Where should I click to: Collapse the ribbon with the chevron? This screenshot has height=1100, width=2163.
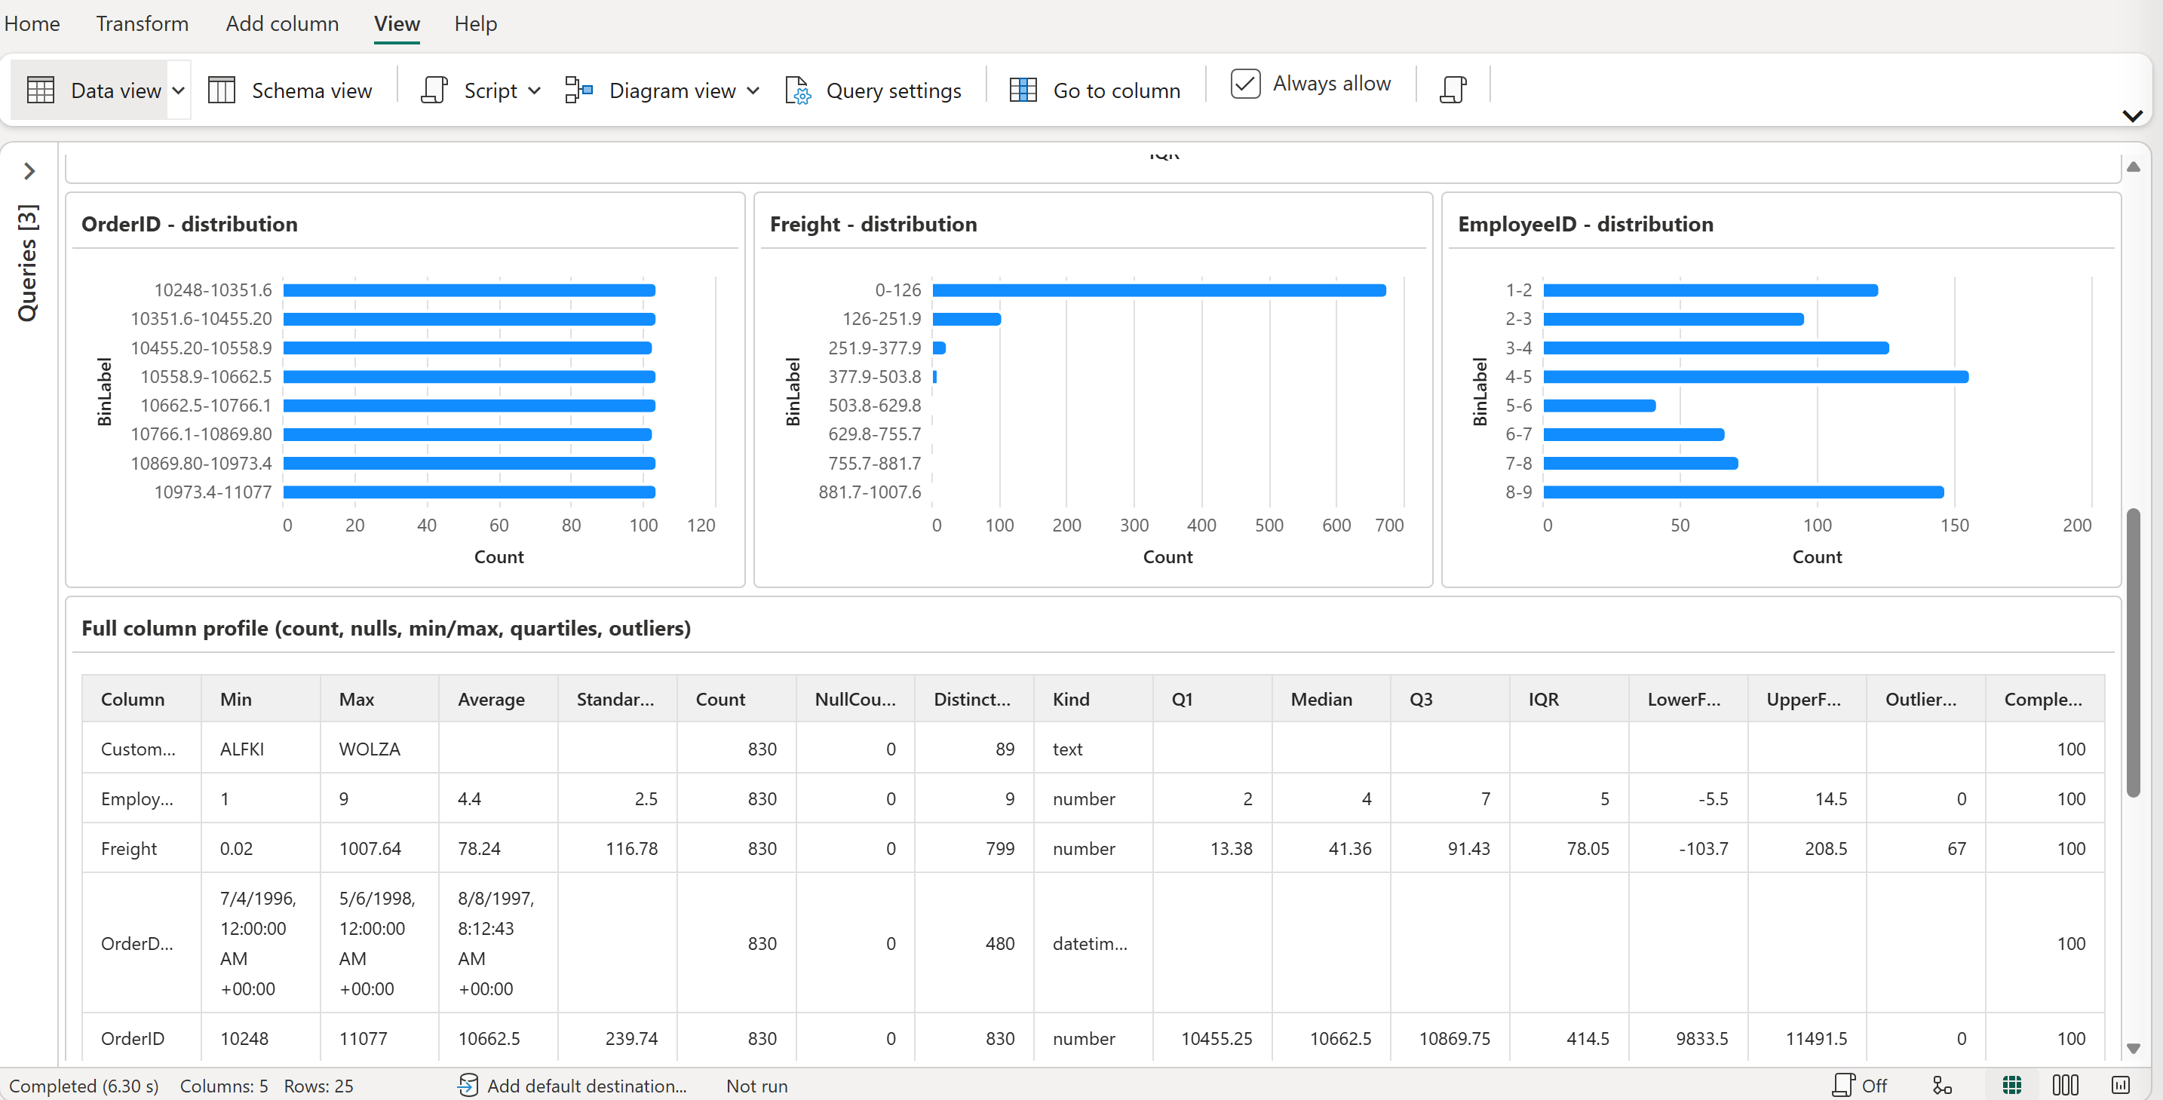[x=2133, y=116]
